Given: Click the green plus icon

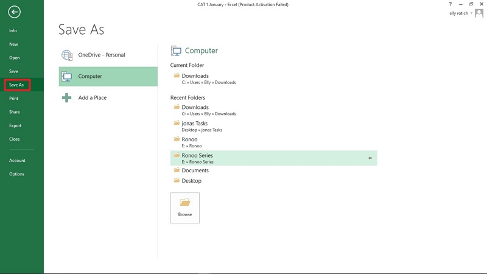Looking at the screenshot, I should (66, 98).
